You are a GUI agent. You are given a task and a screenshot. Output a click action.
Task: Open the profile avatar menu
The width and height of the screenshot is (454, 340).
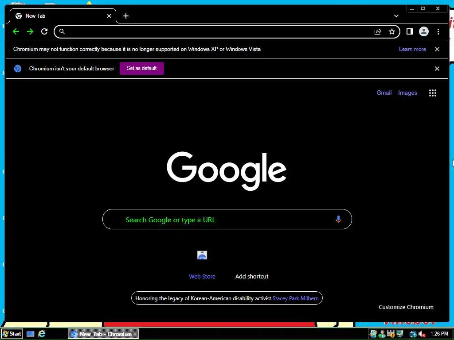tap(423, 31)
